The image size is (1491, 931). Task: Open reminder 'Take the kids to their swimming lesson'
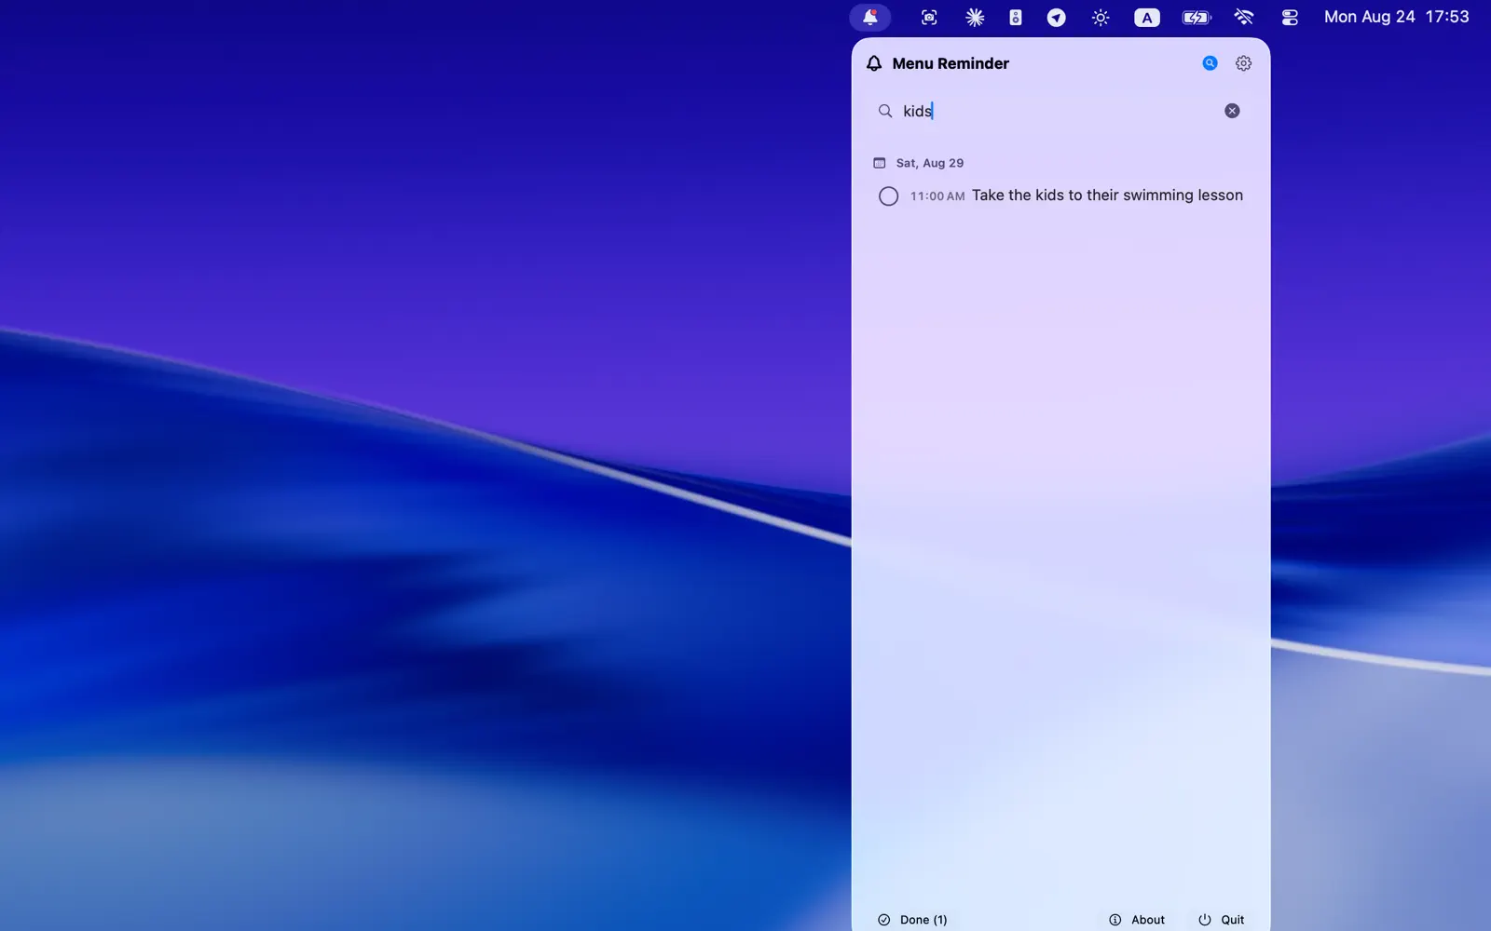(1107, 195)
